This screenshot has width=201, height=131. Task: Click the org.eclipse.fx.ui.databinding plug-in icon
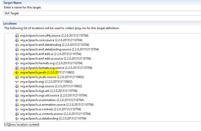click(17, 118)
